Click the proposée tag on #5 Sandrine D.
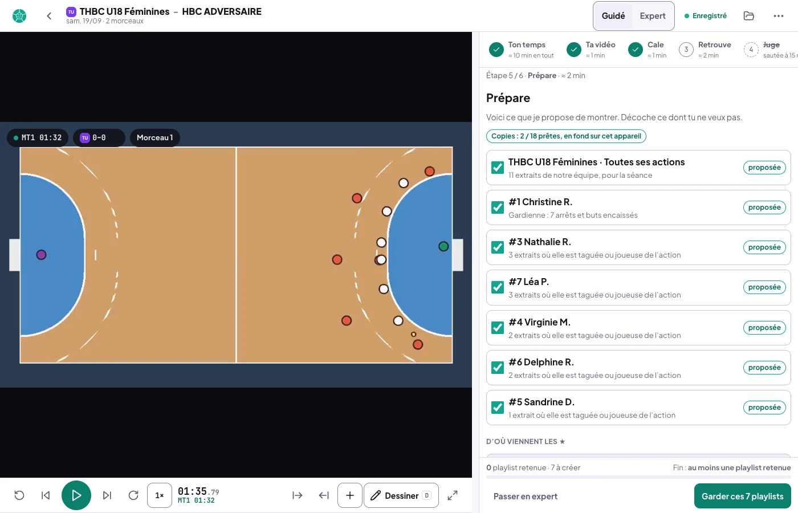This screenshot has height=513, width=798. coord(764,408)
